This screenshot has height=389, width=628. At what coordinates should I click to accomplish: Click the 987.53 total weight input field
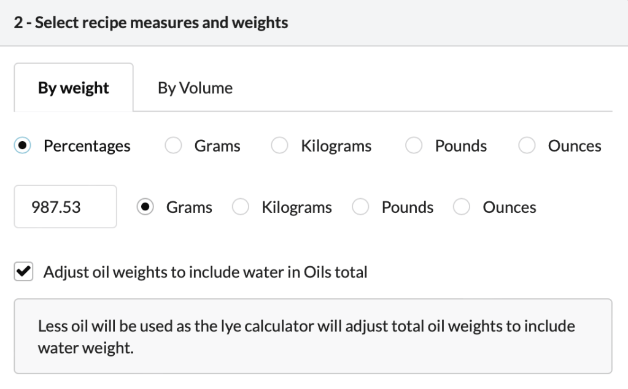point(65,207)
